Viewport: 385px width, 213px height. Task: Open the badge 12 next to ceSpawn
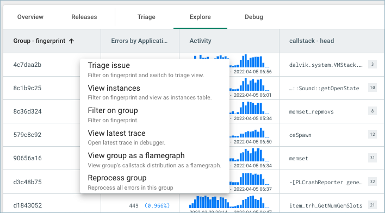pyautogui.click(x=372, y=134)
